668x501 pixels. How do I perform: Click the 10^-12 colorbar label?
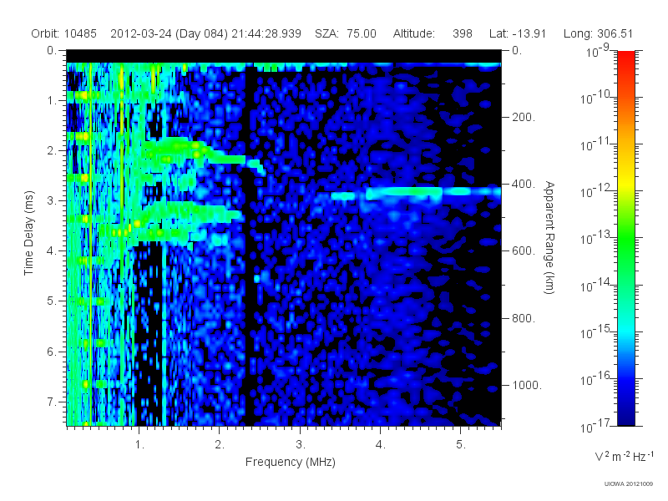click(x=596, y=191)
